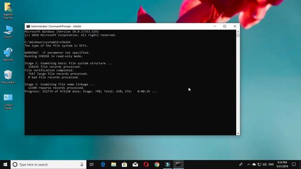Screen dimensions: 301x169
Task: Click the Command Prompt title bar text
Action: click(56, 26)
